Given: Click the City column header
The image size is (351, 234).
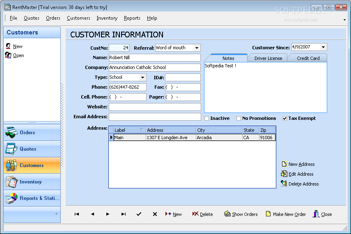Looking at the screenshot, I should click(x=219, y=130).
